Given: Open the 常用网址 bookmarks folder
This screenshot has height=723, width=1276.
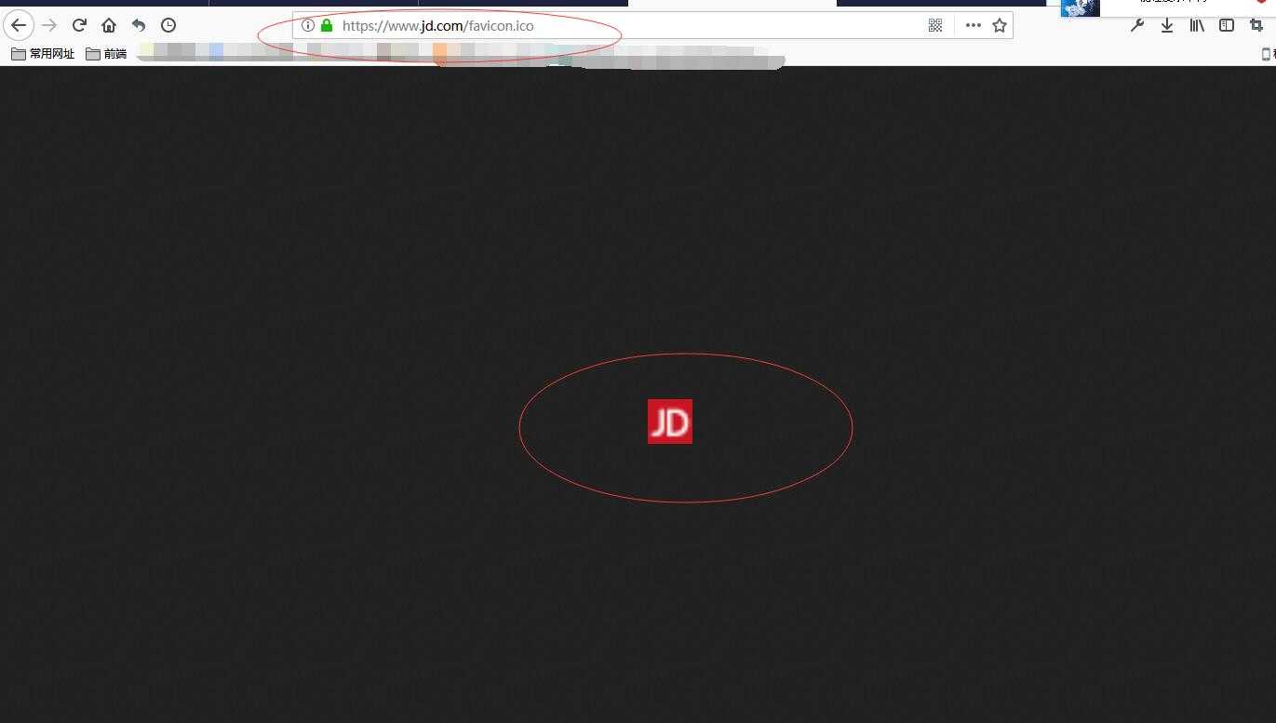Looking at the screenshot, I should (43, 54).
